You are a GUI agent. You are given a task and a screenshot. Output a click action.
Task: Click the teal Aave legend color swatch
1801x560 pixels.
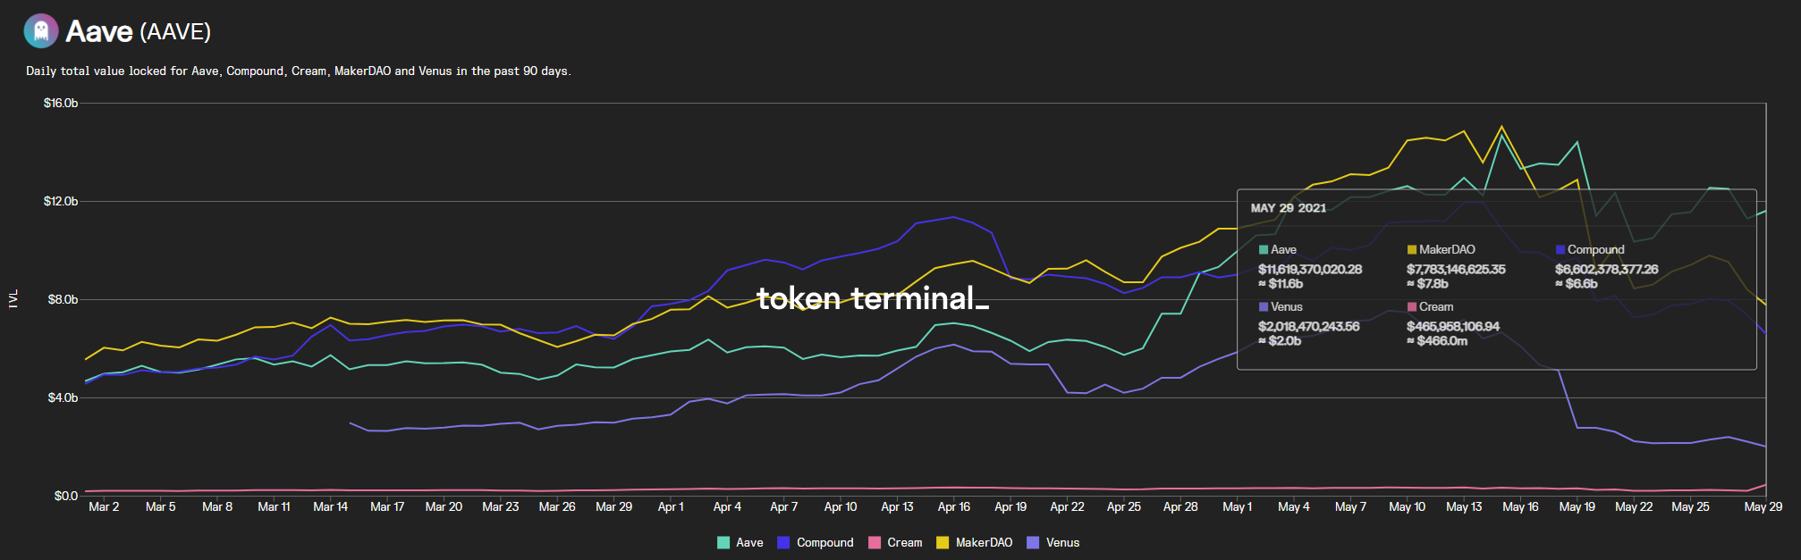point(723,542)
